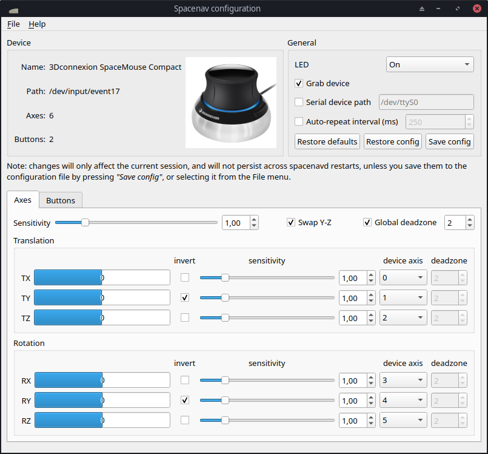Click the SpaceMouse Compact device image
Viewport: 488px width, 454px height.
[x=230, y=102]
